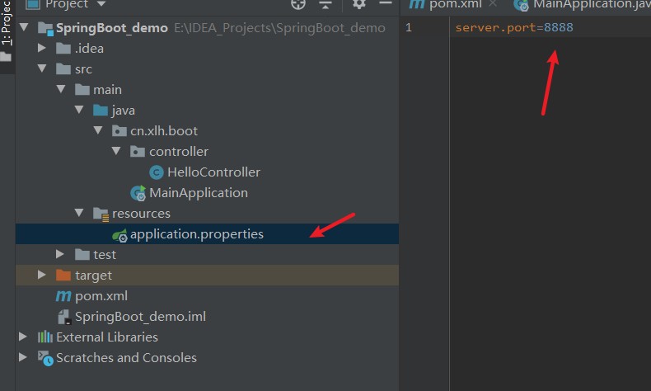The width and height of the screenshot is (651, 391).
Task: Click the SpringBoot_demo.iml file icon
Action: pyautogui.click(x=64, y=317)
